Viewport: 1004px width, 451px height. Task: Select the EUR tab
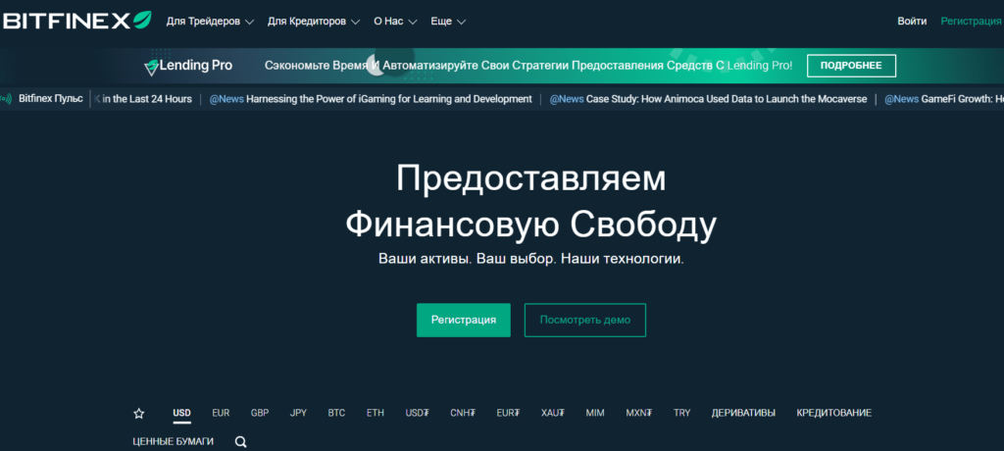coord(221,413)
